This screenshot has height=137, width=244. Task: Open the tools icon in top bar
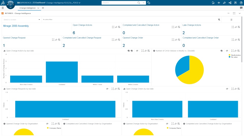(x=236, y=3)
